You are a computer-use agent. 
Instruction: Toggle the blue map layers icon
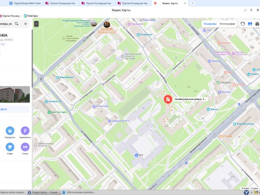tap(250, 24)
